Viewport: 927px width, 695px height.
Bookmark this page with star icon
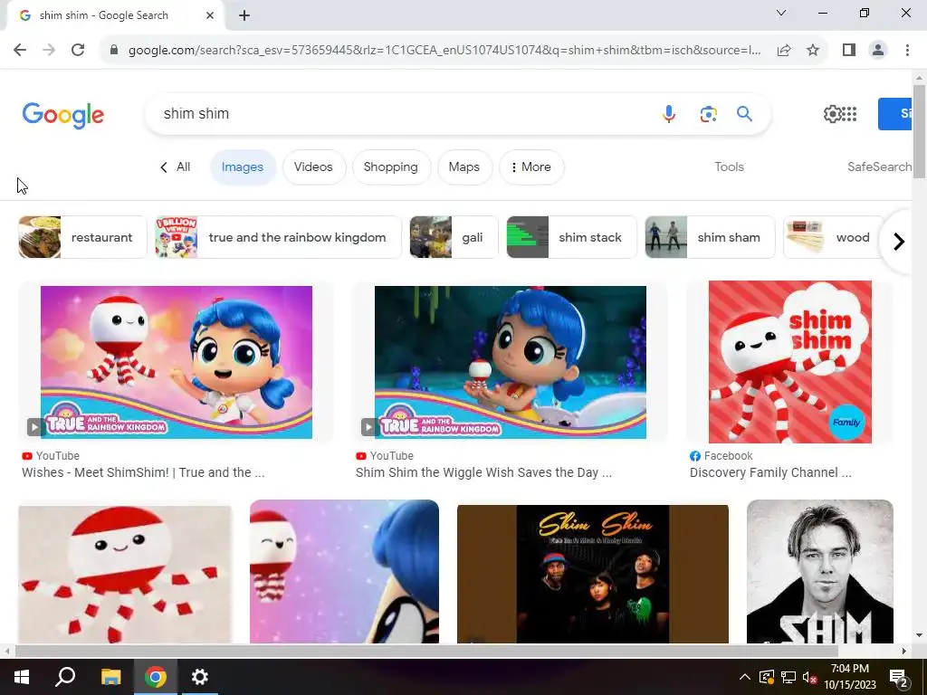click(813, 50)
